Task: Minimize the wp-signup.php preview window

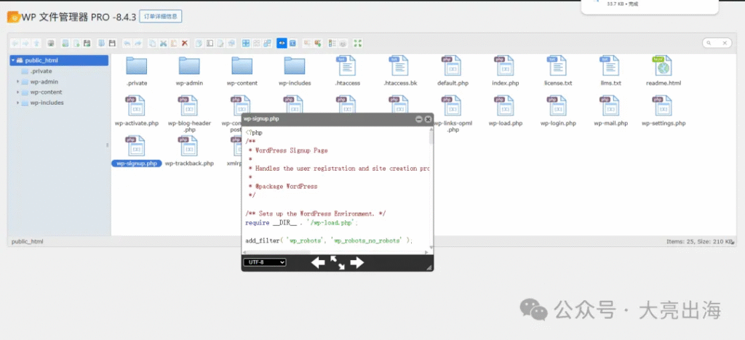Action: pyautogui.click(x=419, y=119)
